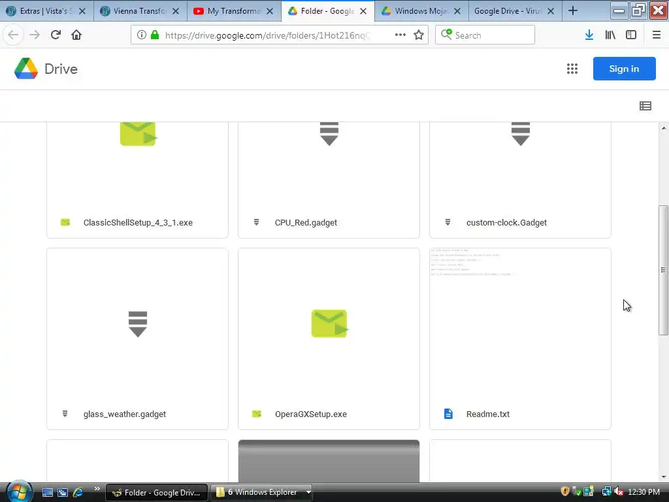Viewport: 669px width, 502px height.
Task: Click the blue Readme.txt document icon
Action: [448, 414]
